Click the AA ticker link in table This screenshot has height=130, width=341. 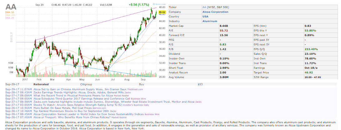click(204, 7)
